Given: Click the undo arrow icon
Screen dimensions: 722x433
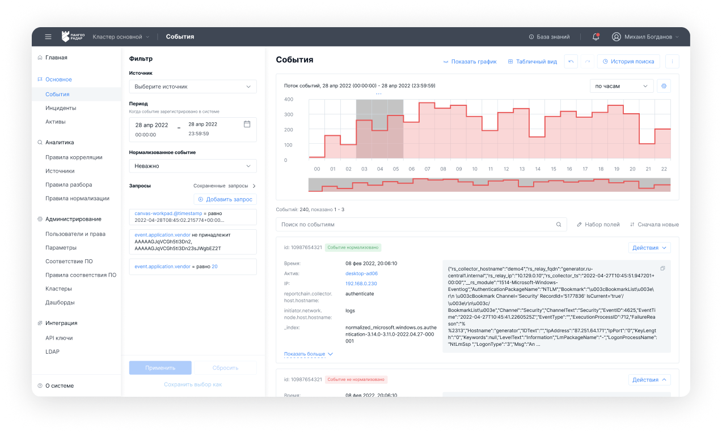Looking at the screenshot, I should 571,62.
